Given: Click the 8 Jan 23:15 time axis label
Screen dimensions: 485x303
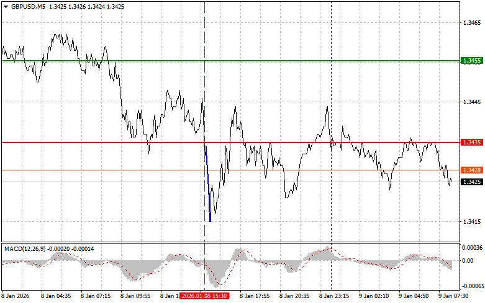Looking at the screenshot, I should [x=334, y=297].
